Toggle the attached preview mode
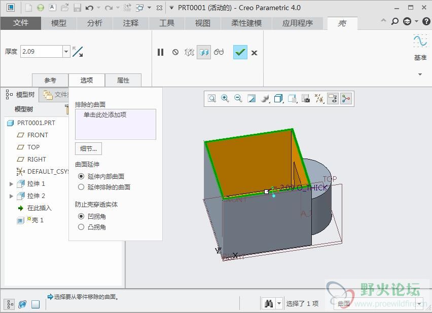 [x=204, y=52]
